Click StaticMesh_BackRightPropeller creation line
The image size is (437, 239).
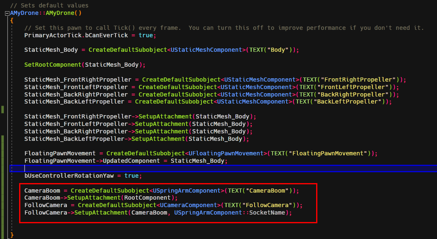pyautogui.click(x=211, y=94)
